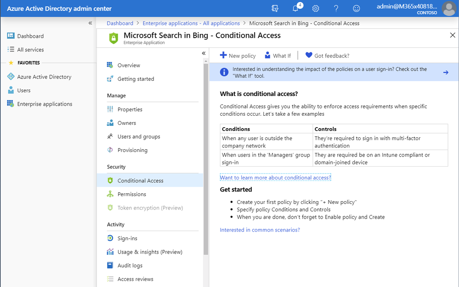The image size is (459, 287).
Task: Click the Overview grid icon
Action: [x=110, y=65]
